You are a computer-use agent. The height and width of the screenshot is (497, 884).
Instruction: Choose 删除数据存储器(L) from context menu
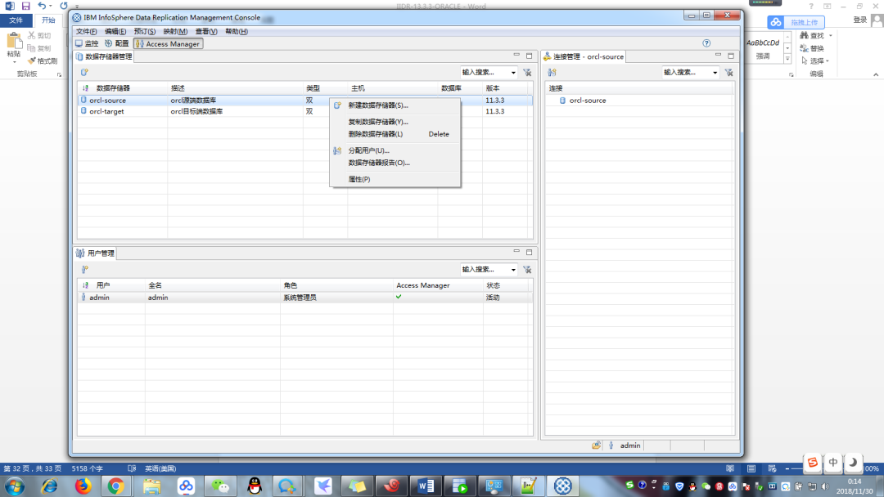click(x=395, y=134)
